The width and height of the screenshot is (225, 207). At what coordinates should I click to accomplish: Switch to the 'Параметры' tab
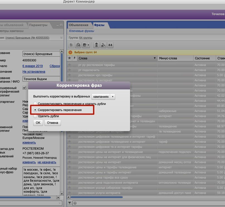(x=38, y=25)
